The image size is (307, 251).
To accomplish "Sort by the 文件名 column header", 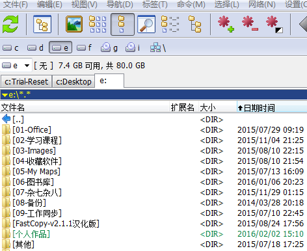I will click(85, 107).
